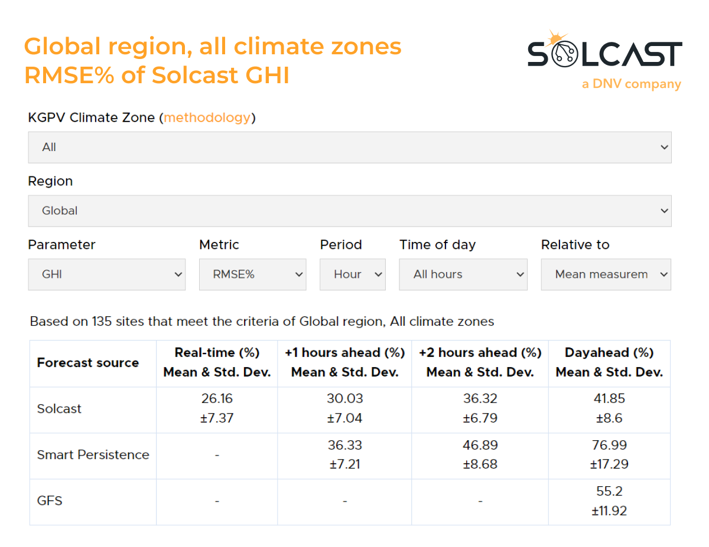
Task: Open the Time of day dropdown
Action: (463, 274)
